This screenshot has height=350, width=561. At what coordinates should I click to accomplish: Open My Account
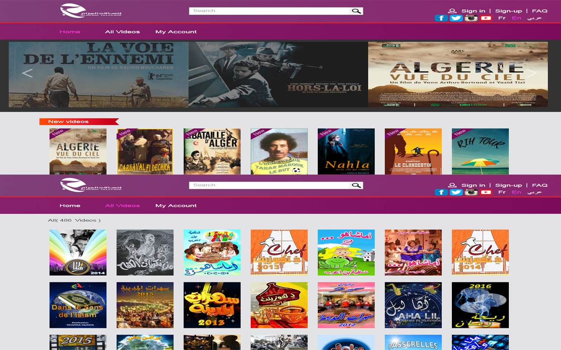click(x=176, y=31)
